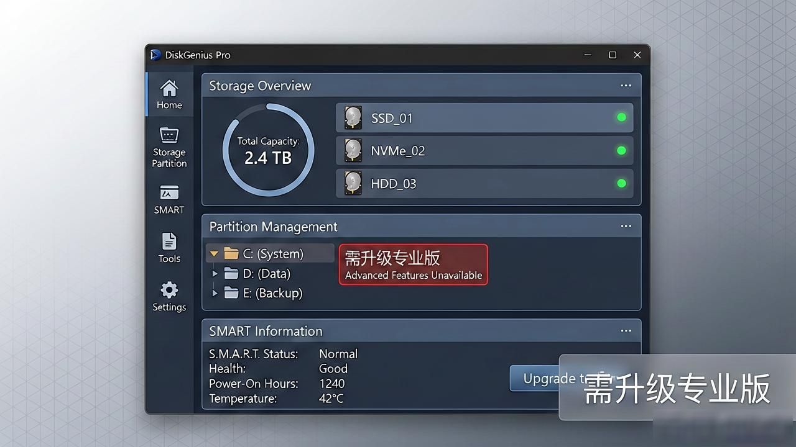Click the Power-On Hours value 1240
The width and height of the screenshot is (796, 447).
[x=331, y=384]
